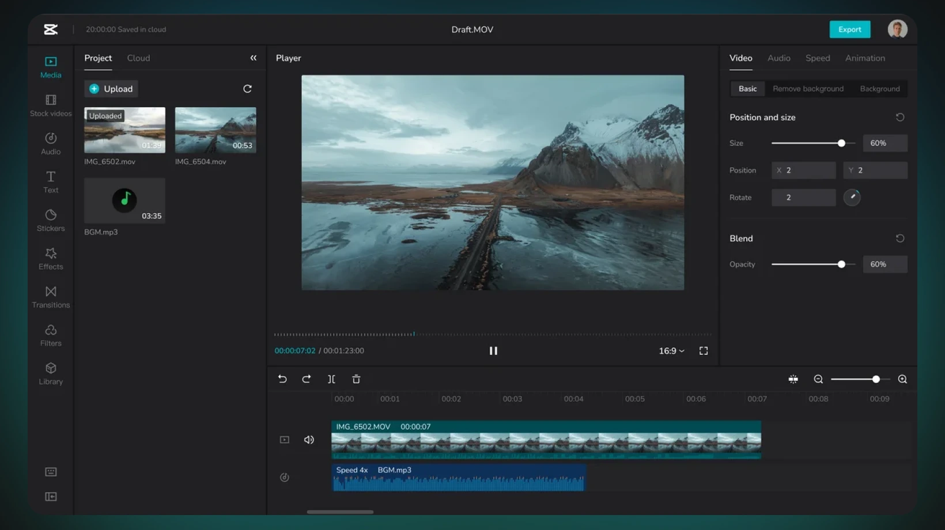Click the Export button
This screenshot has width=945, height=530.
pyautogui.click(x=849, y=29)
